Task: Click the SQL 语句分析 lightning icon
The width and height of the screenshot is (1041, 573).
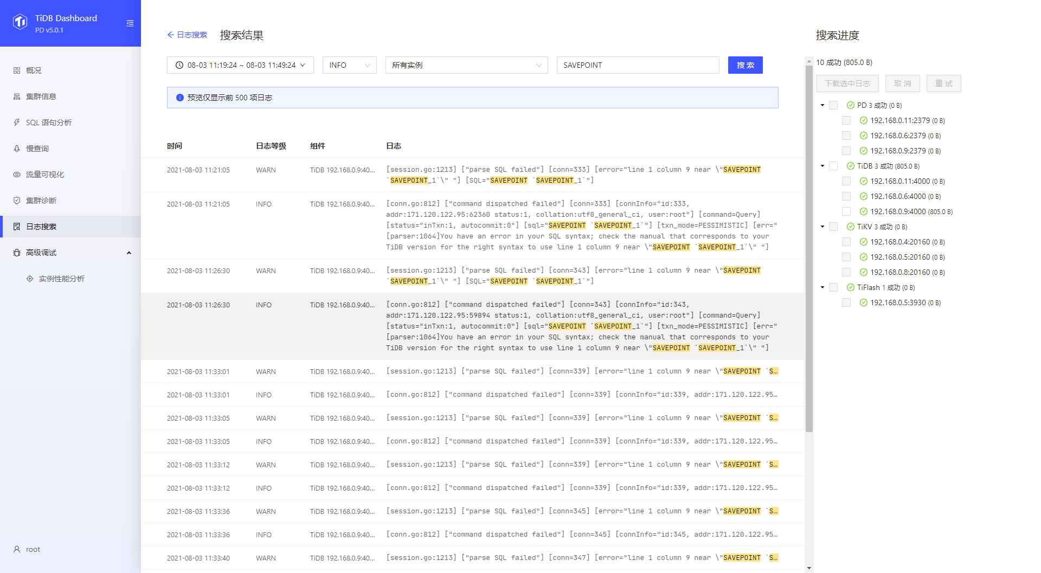Action: coord(17,123)
